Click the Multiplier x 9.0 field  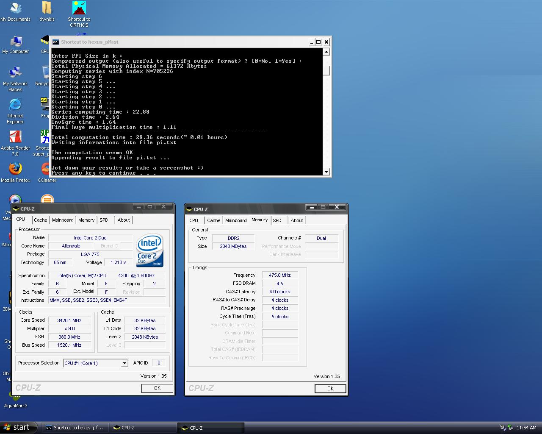click(x=69, y=328)
